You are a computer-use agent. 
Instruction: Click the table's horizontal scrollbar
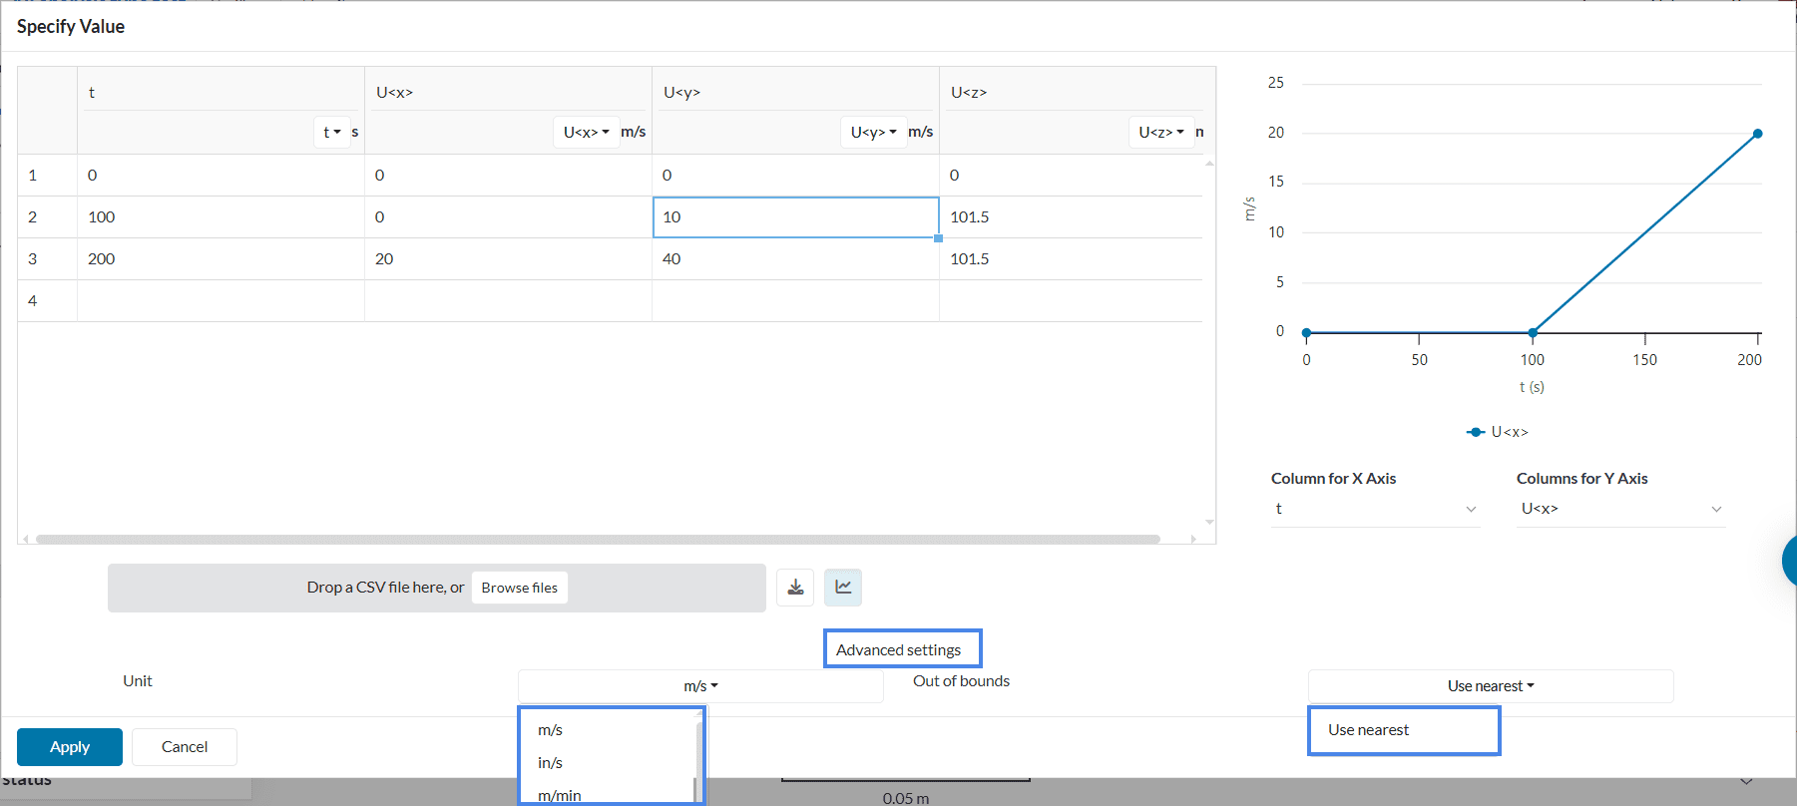[x=599, y=539]
